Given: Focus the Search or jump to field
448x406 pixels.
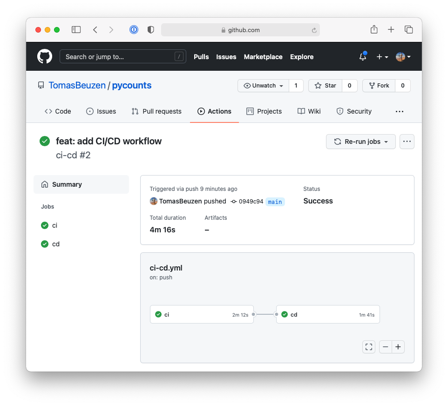Looking at the screenshot, I should pos(123,57).
